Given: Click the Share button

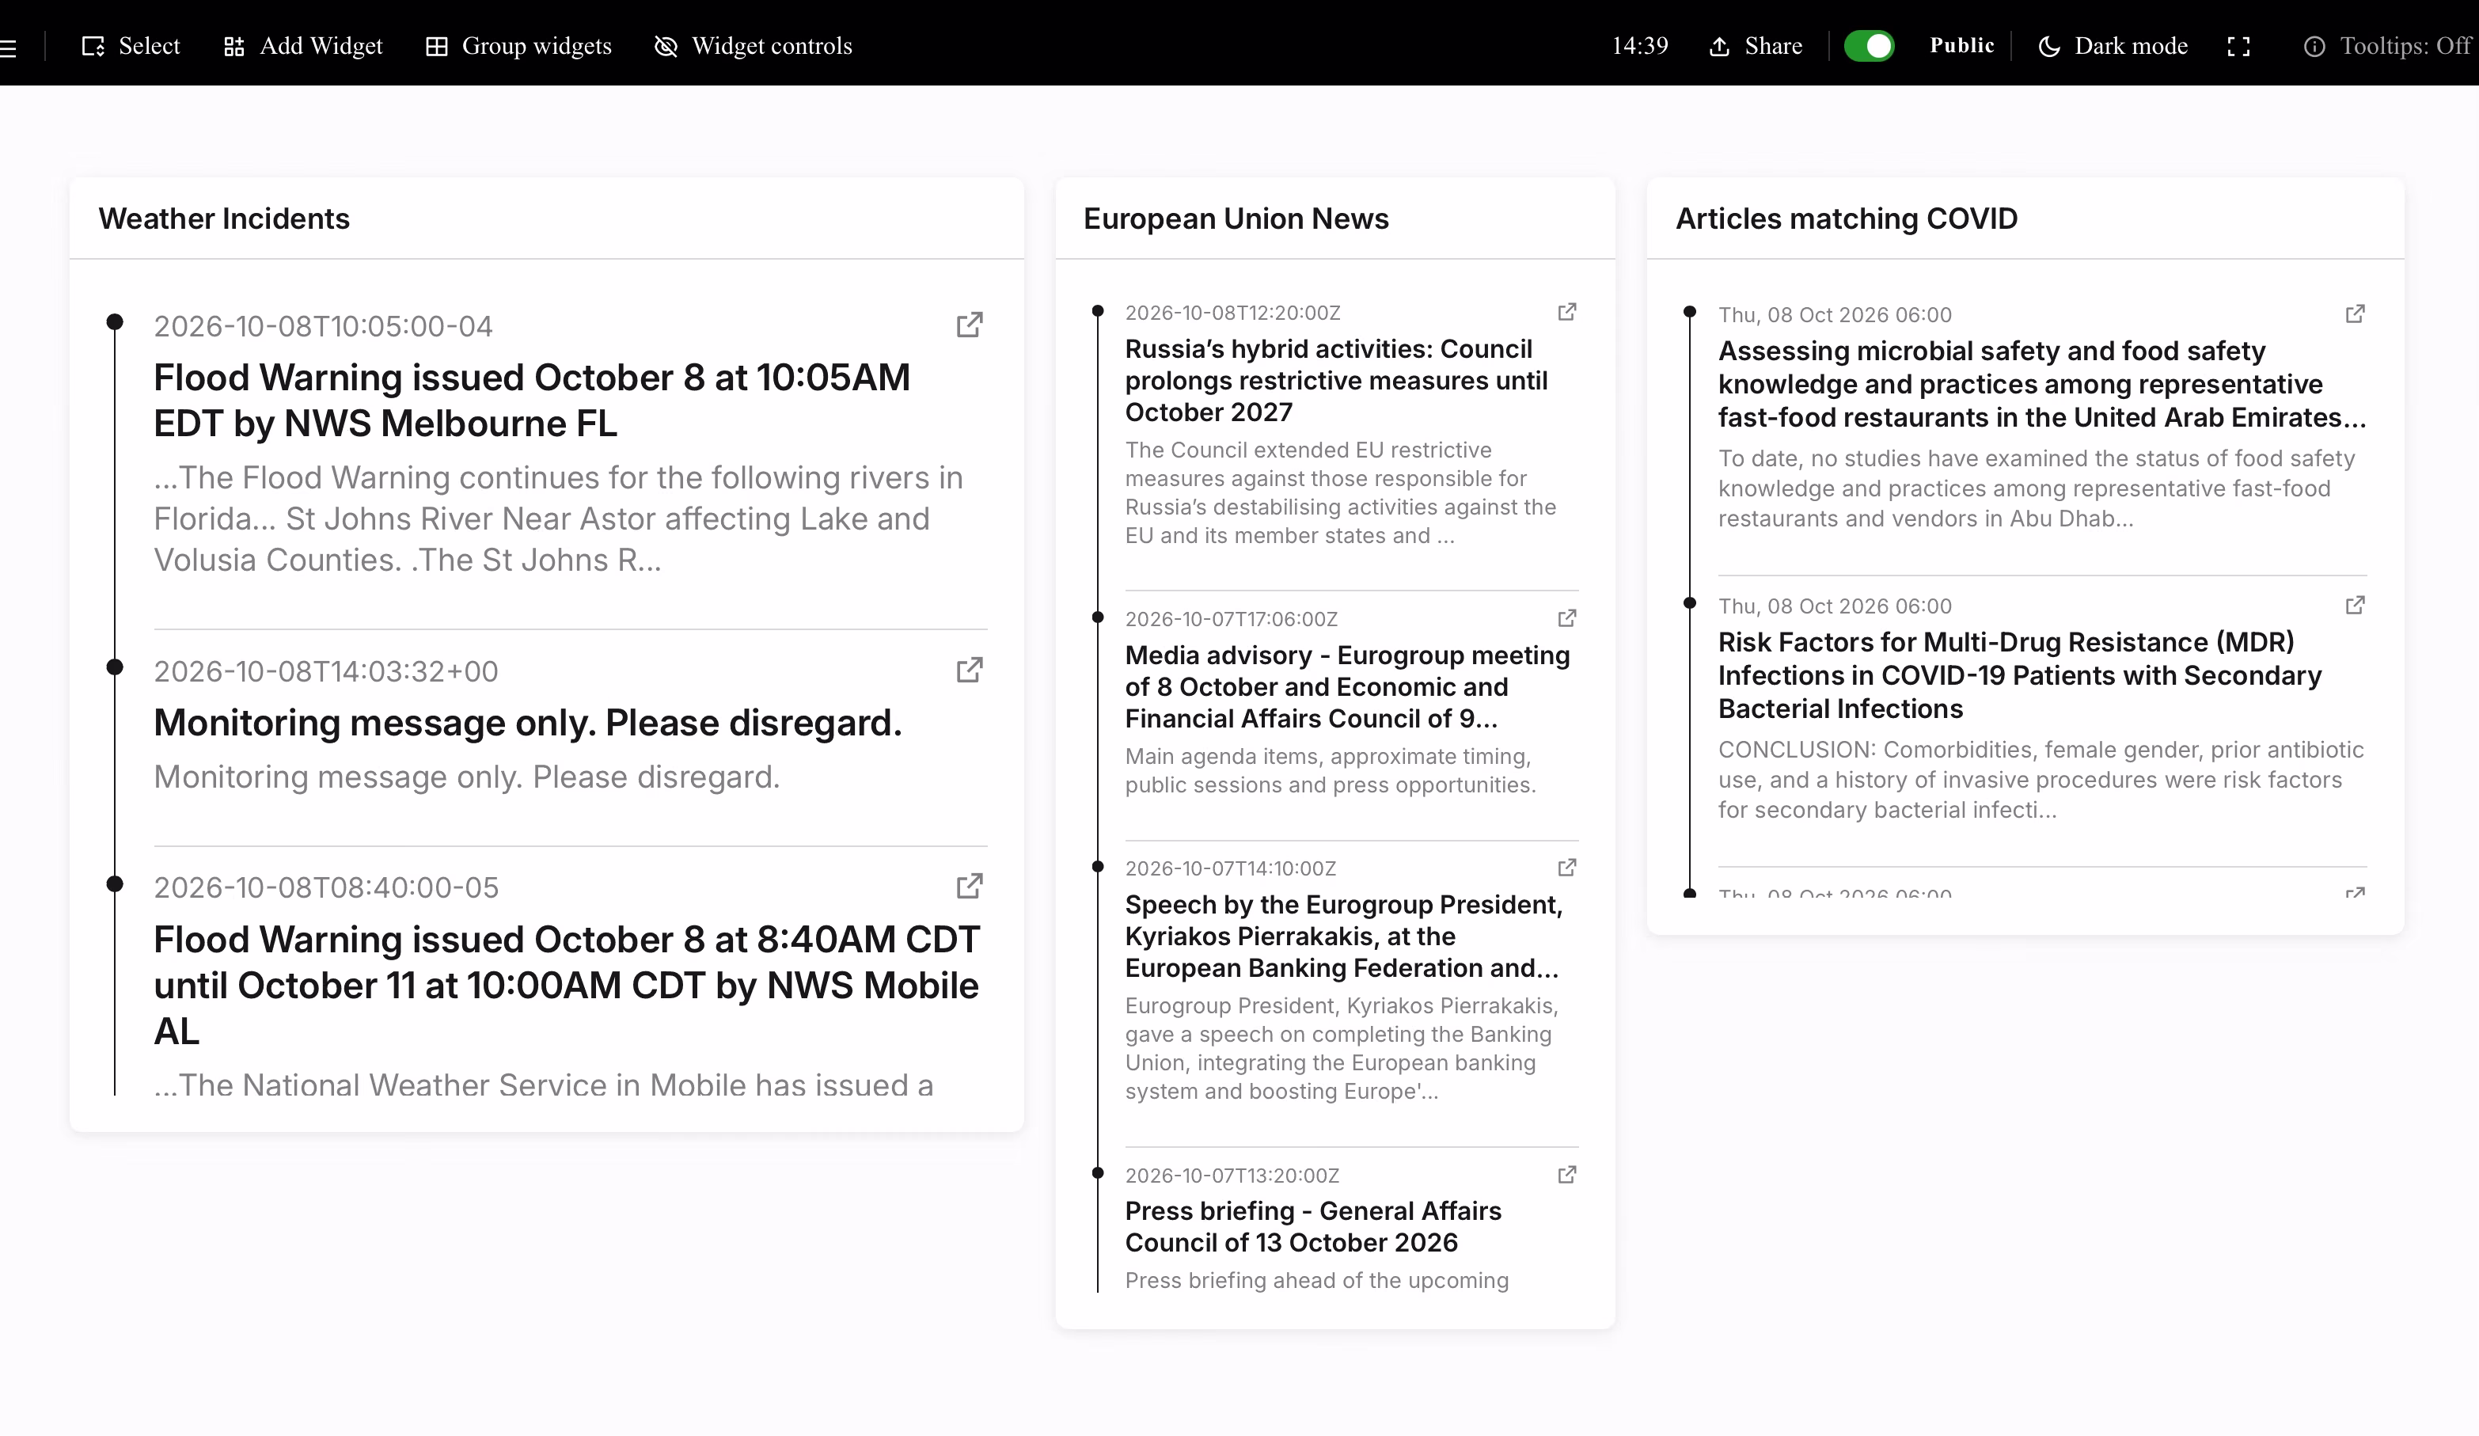Looking at the screenshot, I should pyautogui.click(x=1756, y=46).
